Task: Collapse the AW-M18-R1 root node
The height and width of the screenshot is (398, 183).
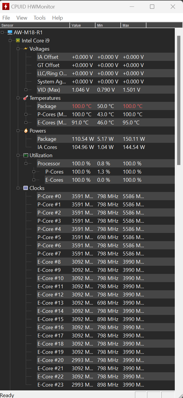Action: 2,32
